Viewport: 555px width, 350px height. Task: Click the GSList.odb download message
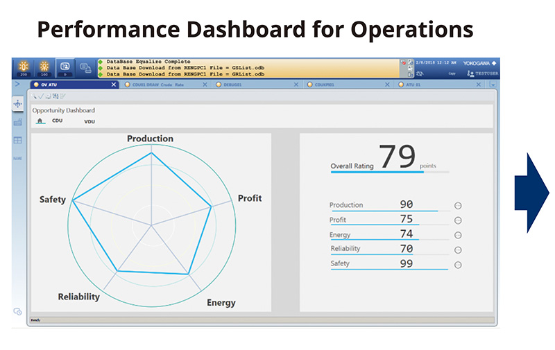pos(185,68)
